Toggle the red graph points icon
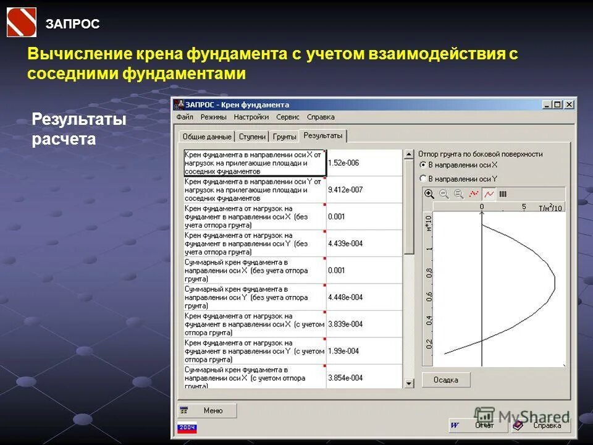Viewport: 593px width, 445px height. [x=474, y=194]
